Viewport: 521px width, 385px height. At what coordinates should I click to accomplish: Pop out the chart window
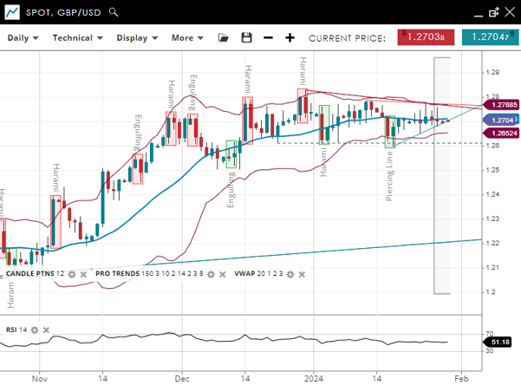point(493,13)
